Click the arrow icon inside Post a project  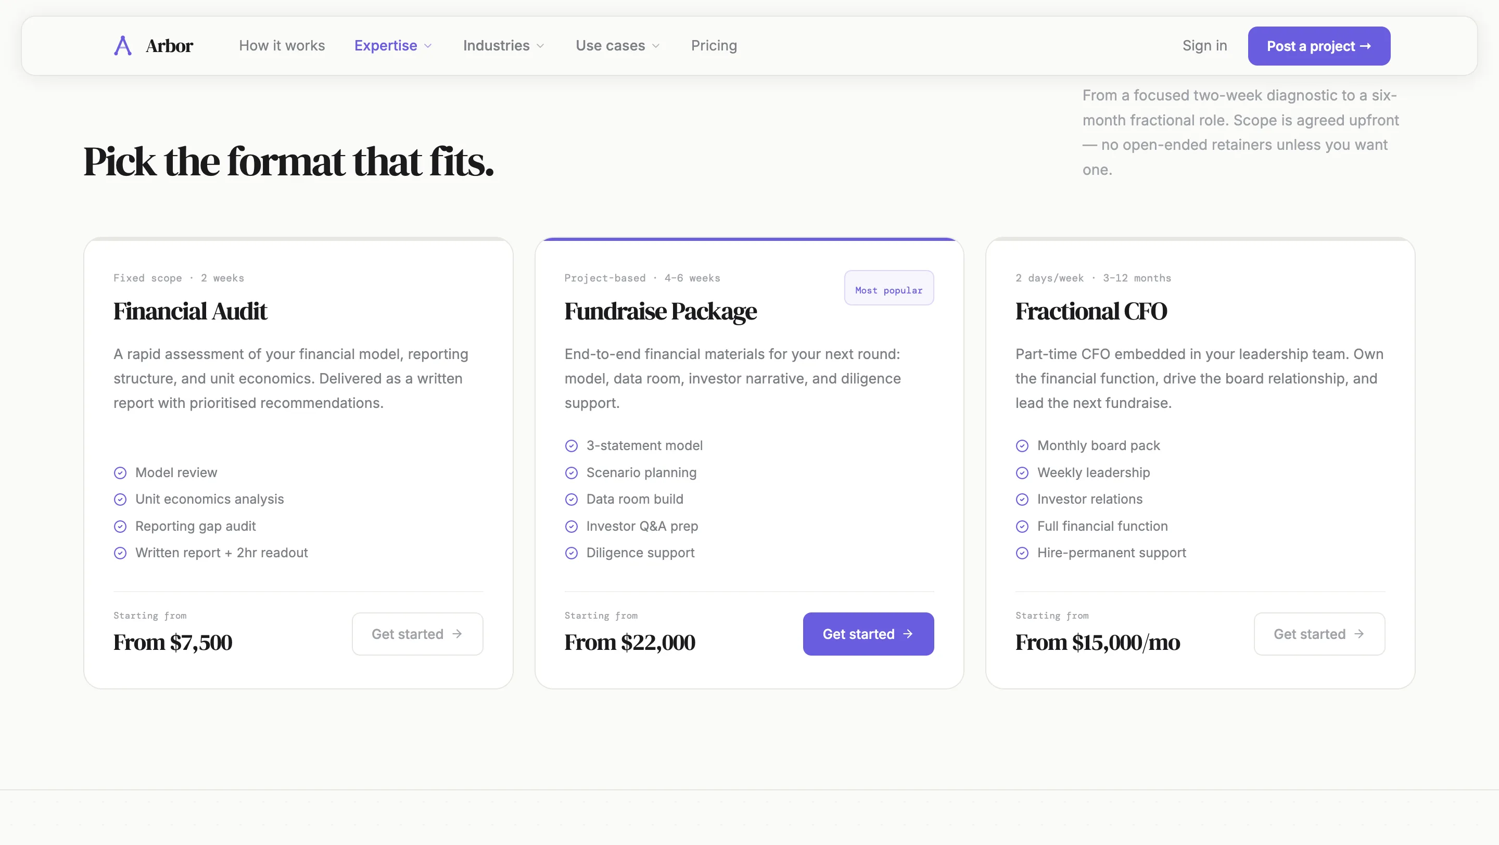[1367, 45]
